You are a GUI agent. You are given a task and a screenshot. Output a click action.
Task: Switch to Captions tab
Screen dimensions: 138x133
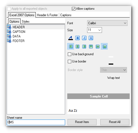click(x=66, y=15)
